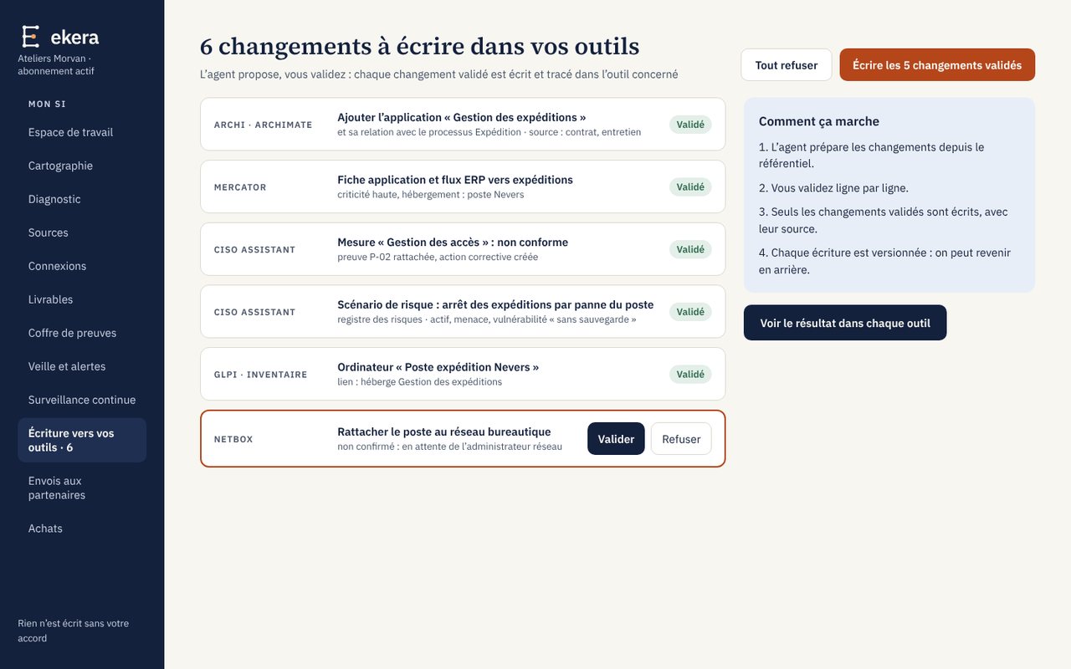Click Validé badge on Mesure Gestion des accès row
The image size is (1071, 669).
[690, 249]
